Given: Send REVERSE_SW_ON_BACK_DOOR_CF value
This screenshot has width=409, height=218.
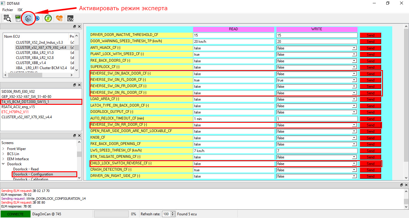Looking at the screenshot, I should [370, 74].
